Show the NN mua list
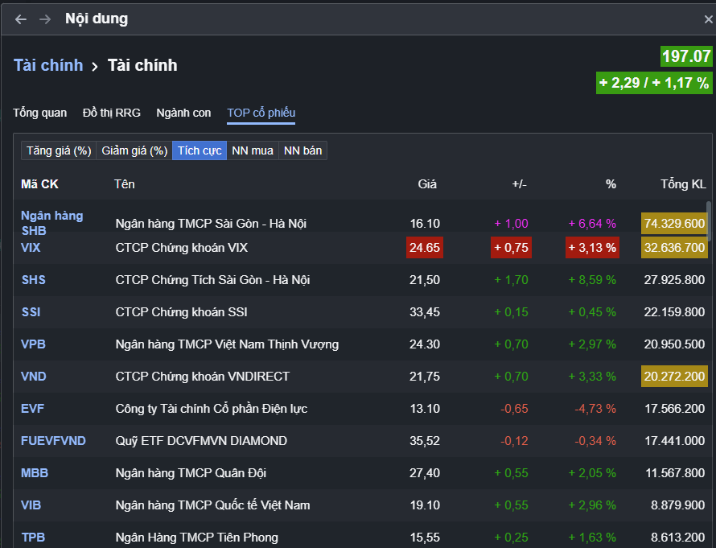Viewport: 716px width, 548px height. [x=253, y=150]
